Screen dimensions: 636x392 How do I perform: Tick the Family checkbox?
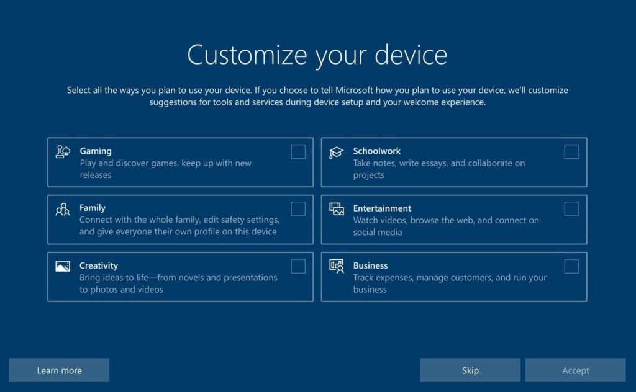298,209
